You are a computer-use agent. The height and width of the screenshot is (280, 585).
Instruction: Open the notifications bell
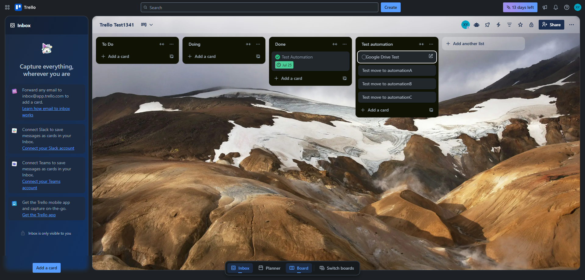pyautogui.click(x=556, y=7)
